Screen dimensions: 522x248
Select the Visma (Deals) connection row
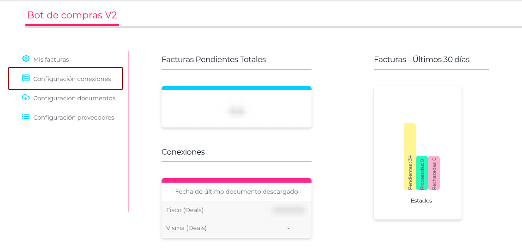coord(236,228)
